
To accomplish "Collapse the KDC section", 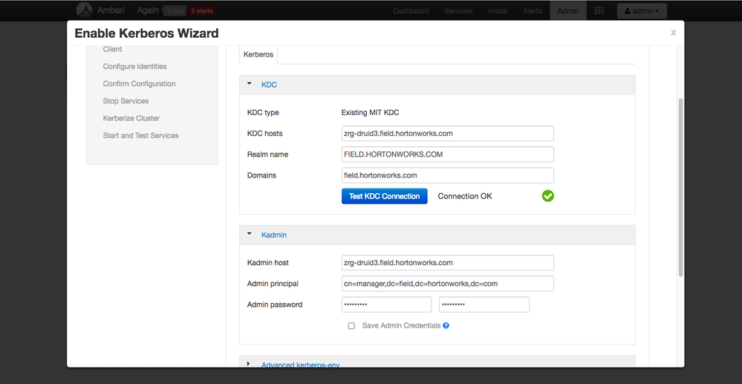I will (x=250, y=85).
